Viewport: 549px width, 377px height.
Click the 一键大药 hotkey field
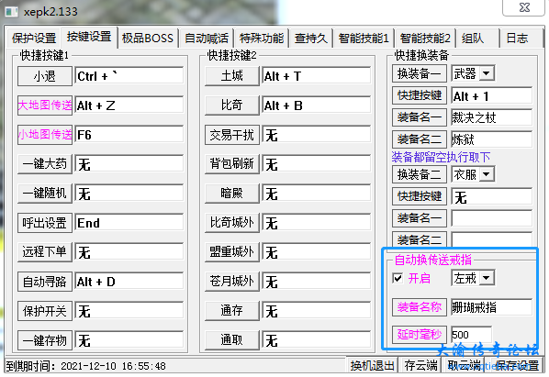tap(129, 164)
